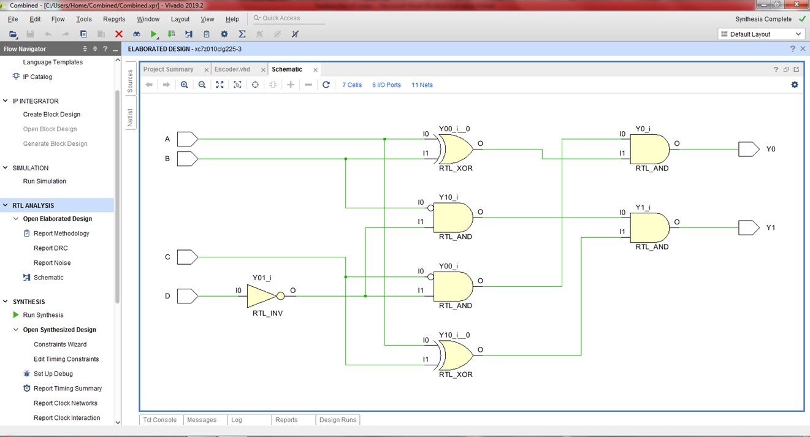Open Report Timing Summary
The width and height of the screenshot is (810, 437).
67,389
